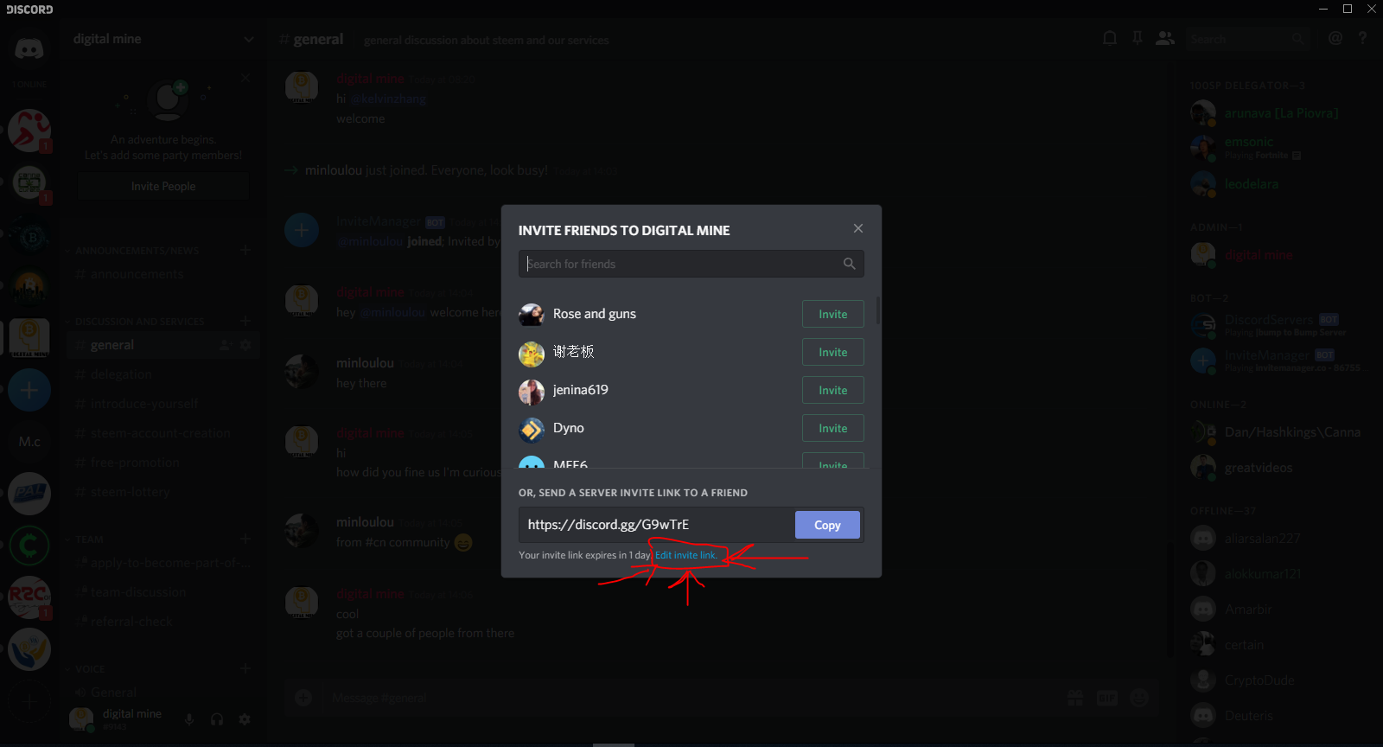Click the Invite People button
Image resolution: width=1383 pixels, height=747 pixels.
click(x=163, y=186)
